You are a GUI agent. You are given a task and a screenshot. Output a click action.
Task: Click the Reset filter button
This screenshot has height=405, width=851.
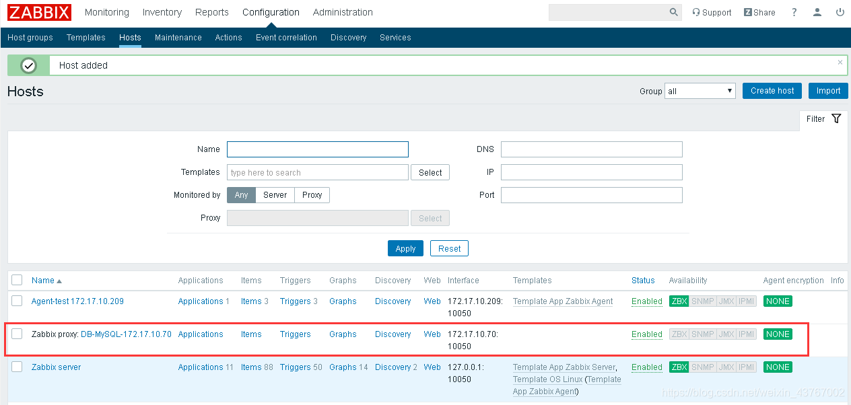click(449, 248)
